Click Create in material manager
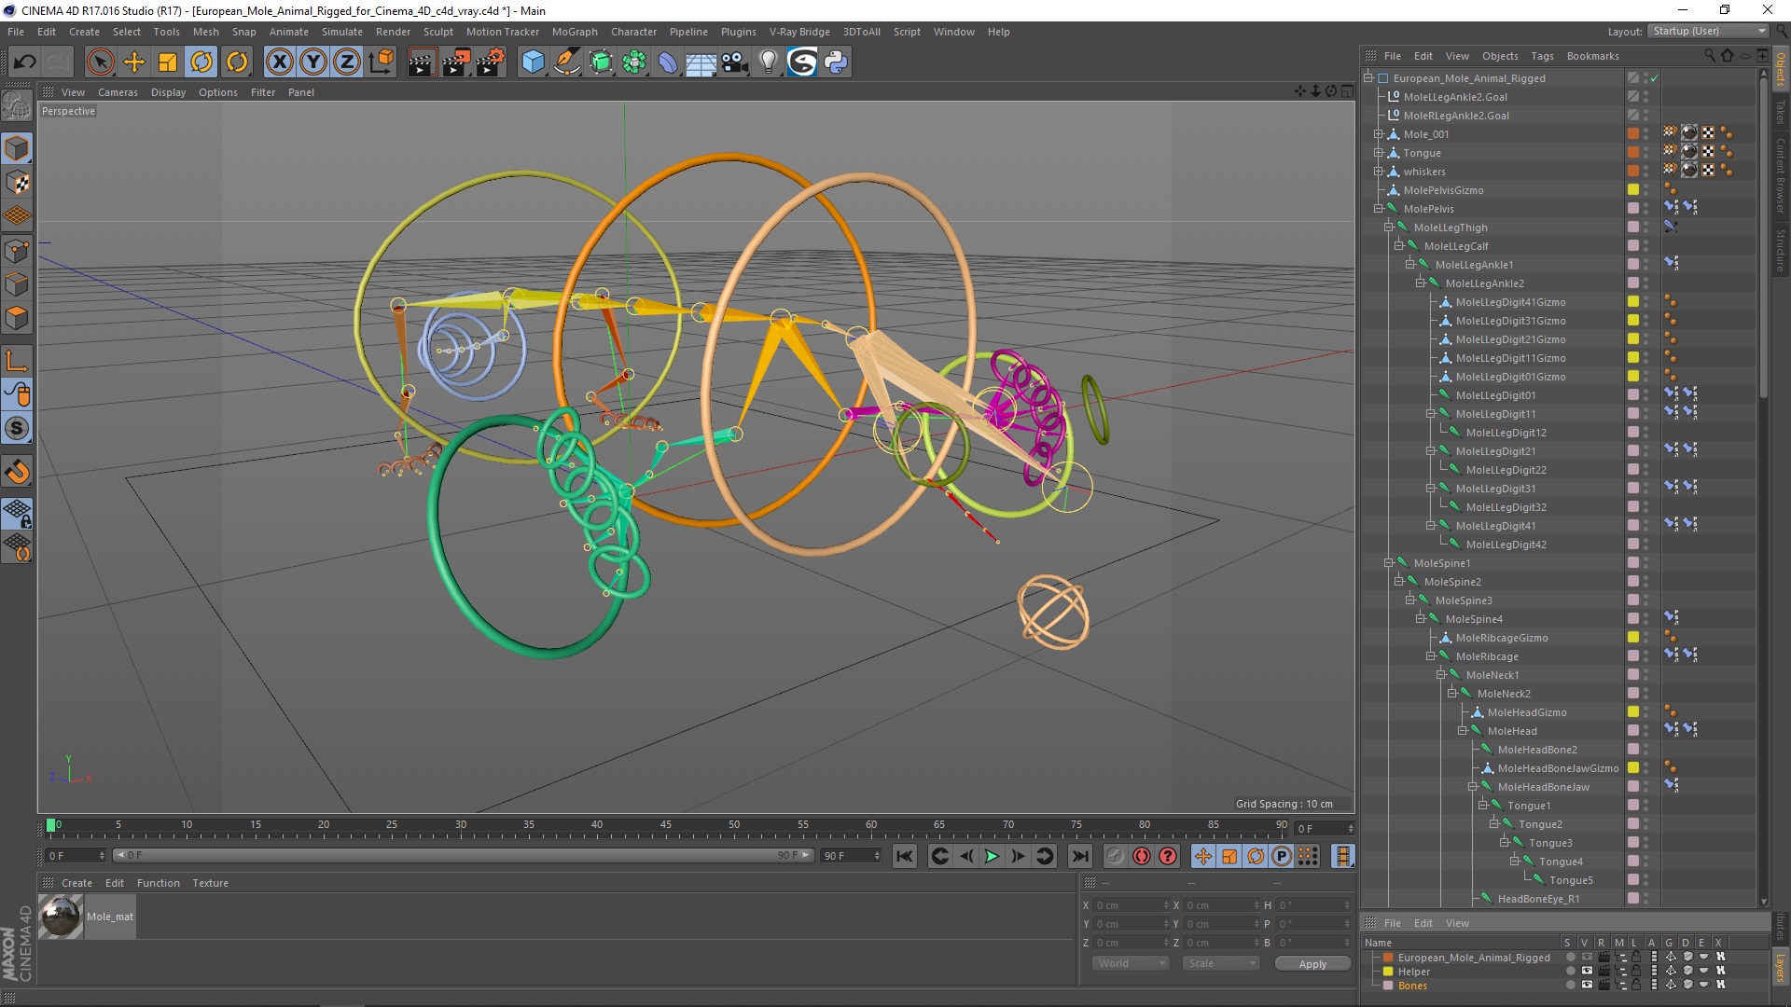The width and height of the screenshot is (1791, 1007). pyautogui.click(x=76, y=883)
